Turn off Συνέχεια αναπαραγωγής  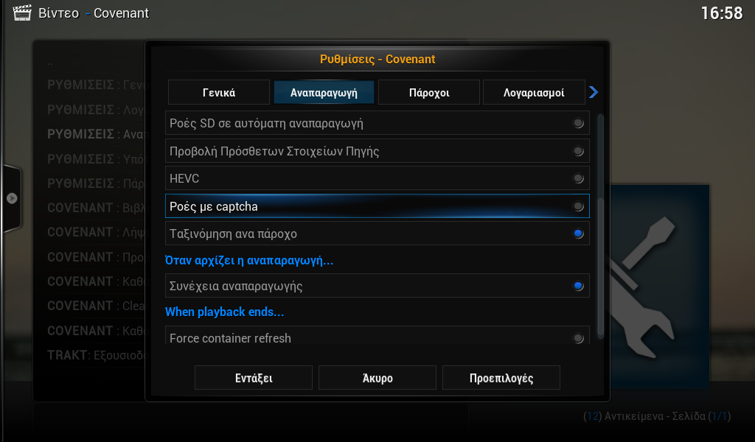(377, 286)
